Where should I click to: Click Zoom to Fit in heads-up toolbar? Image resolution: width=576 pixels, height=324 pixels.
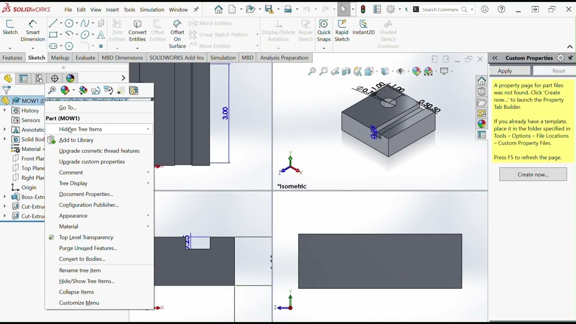coord(312,71)
